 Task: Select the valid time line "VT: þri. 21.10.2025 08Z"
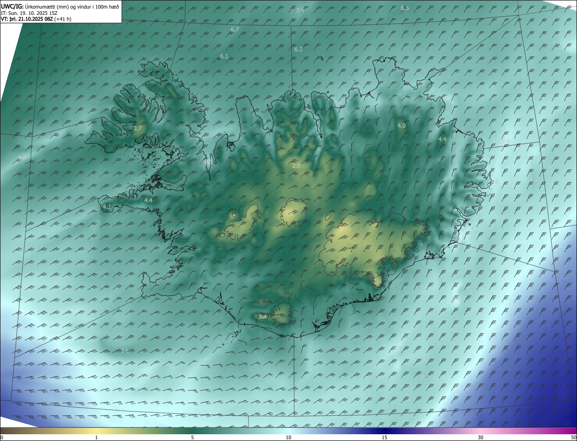(27, 19)
